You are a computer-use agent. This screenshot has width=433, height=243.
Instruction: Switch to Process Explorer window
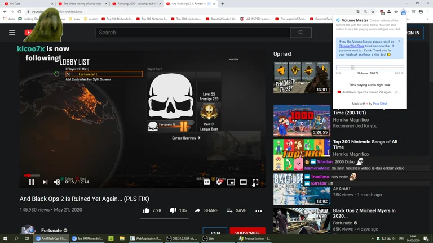255,238
